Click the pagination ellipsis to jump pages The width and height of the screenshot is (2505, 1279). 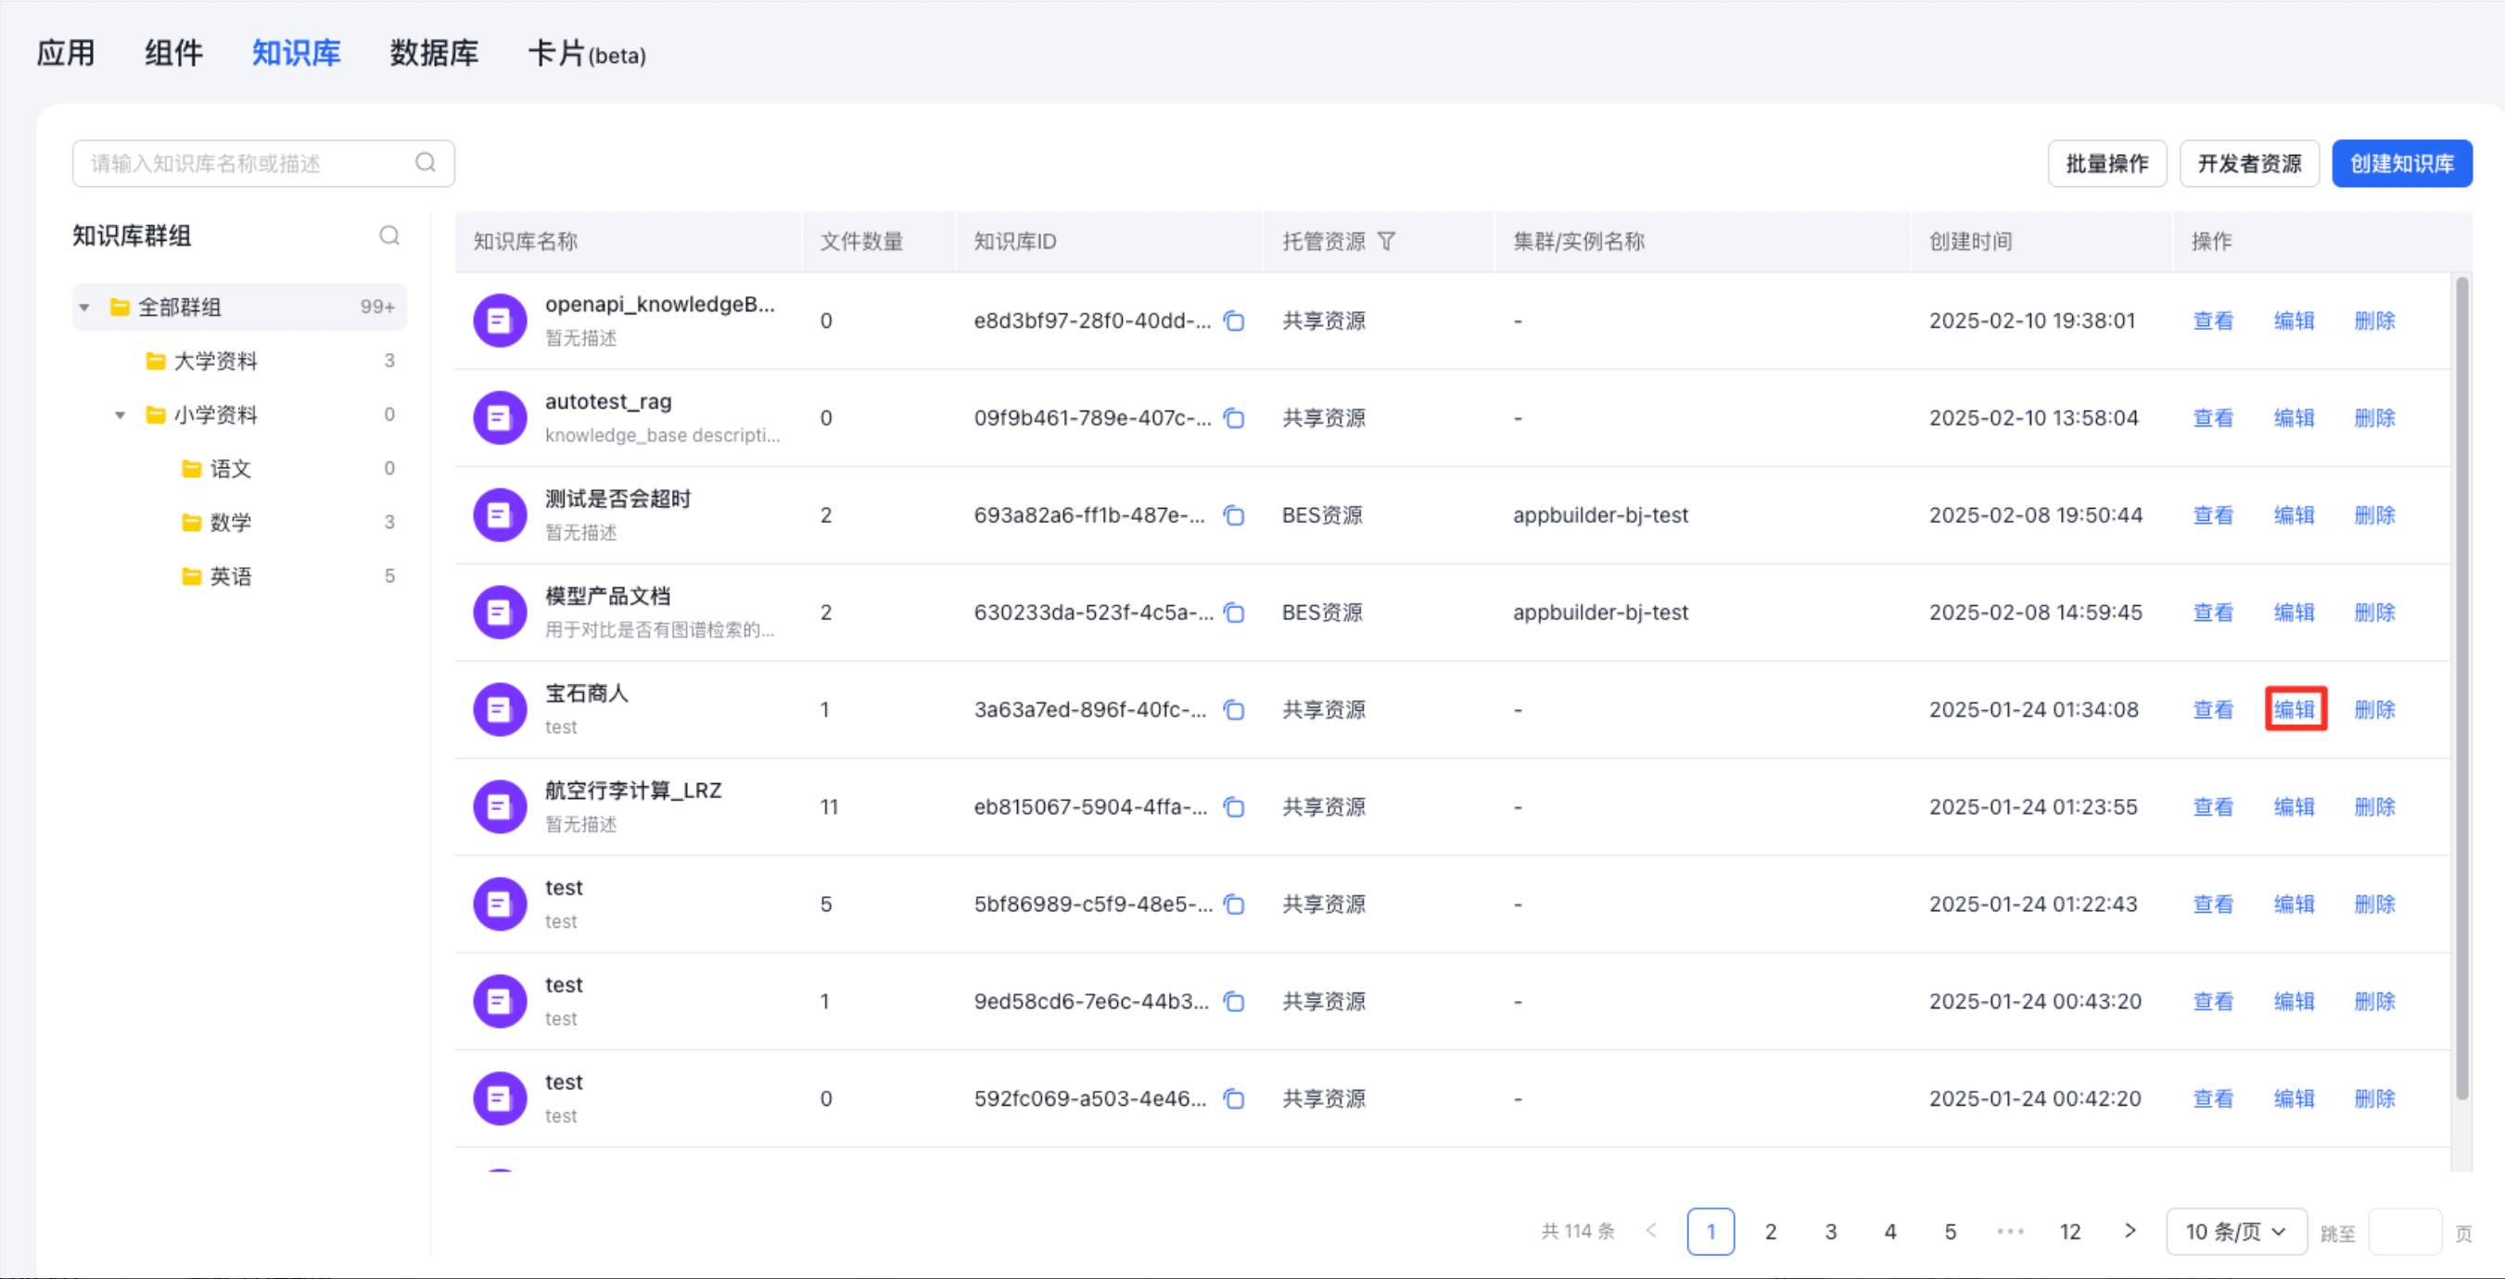click(x=2010, y=1232)
